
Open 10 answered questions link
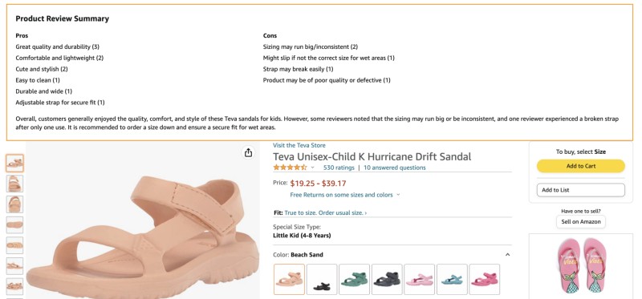tap(395, 168)
